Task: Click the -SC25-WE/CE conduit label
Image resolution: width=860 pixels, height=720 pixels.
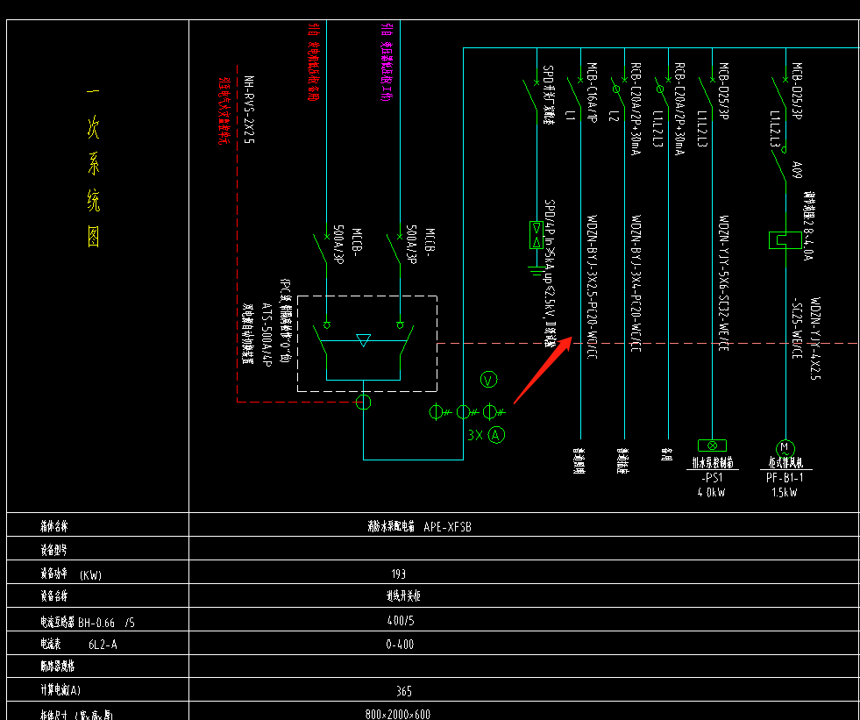Action: click(x=798, y=329)
